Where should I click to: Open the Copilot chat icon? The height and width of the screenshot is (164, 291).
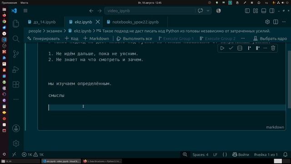(x=201, y=10)
